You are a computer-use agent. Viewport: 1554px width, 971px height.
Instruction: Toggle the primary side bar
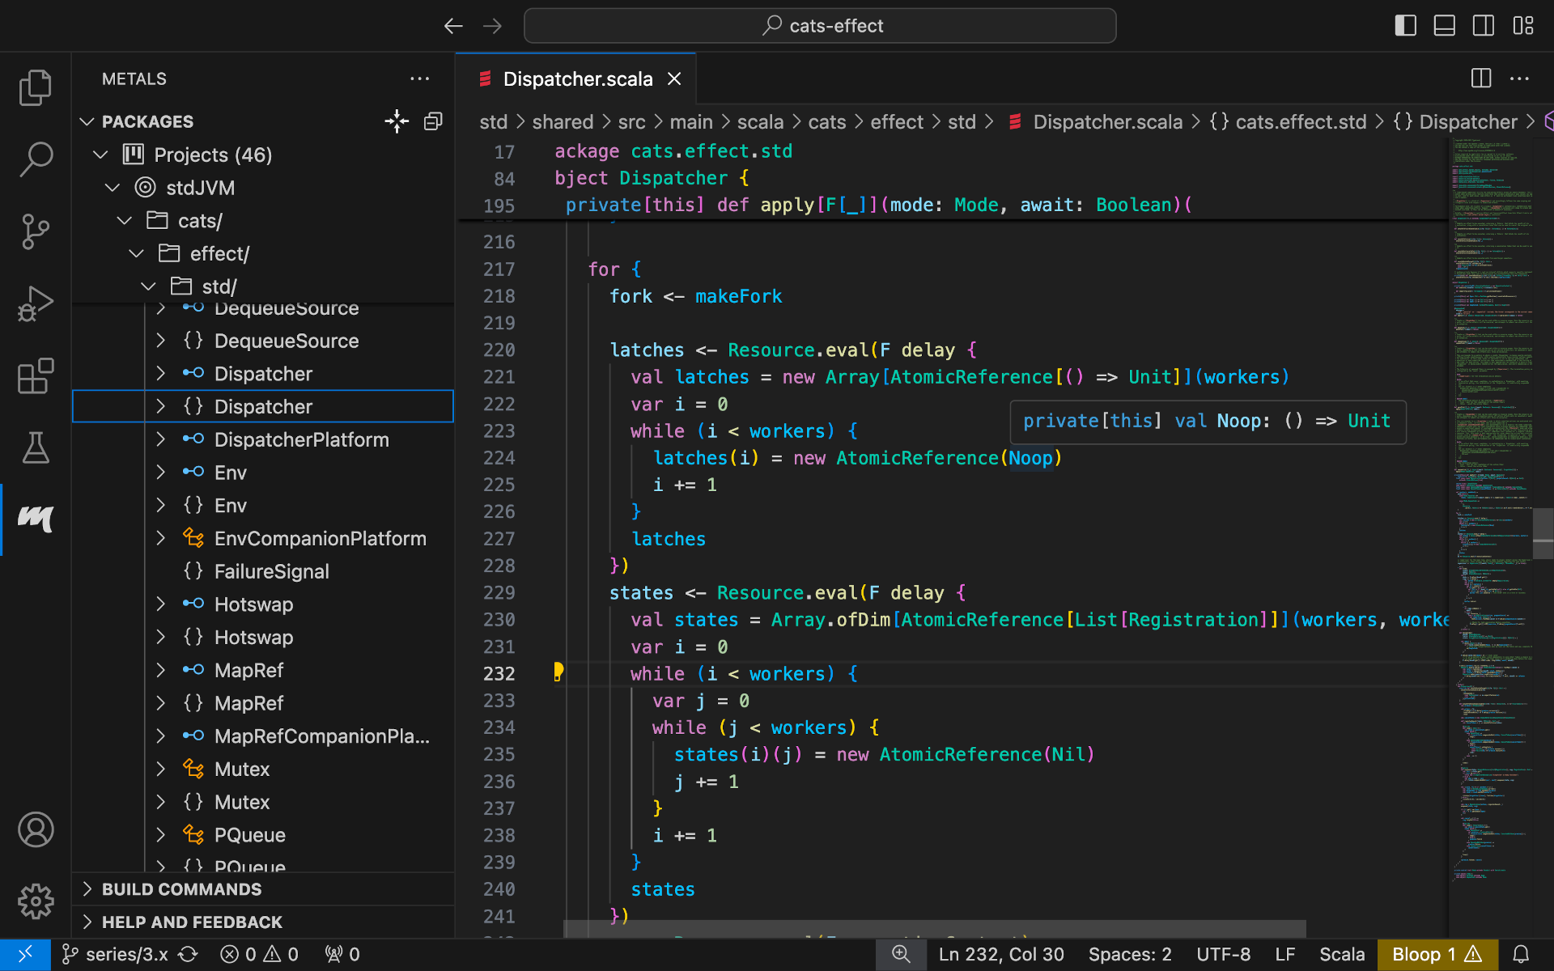click(x=1405, y=26)
